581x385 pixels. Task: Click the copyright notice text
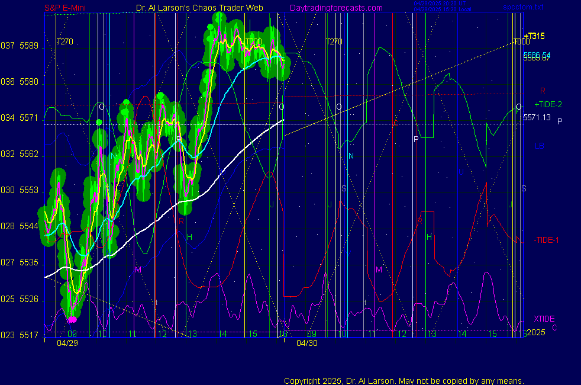pos(404,380)
